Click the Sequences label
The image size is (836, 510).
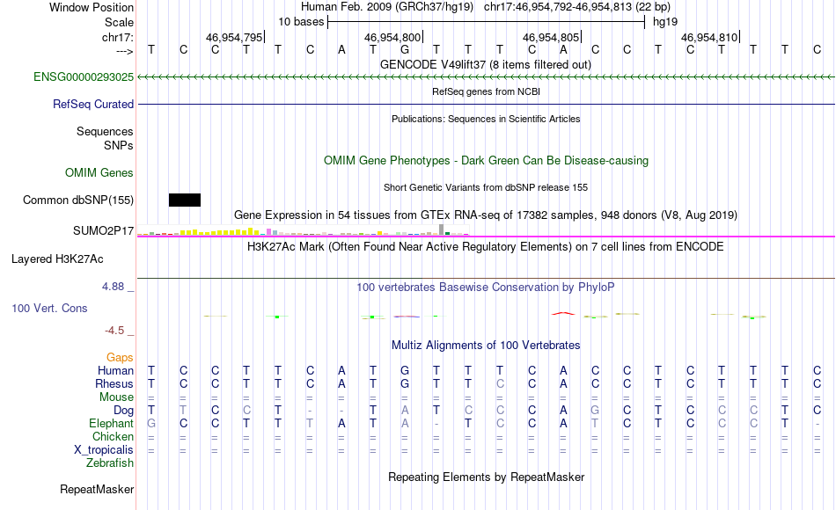[x=105, y=131]
